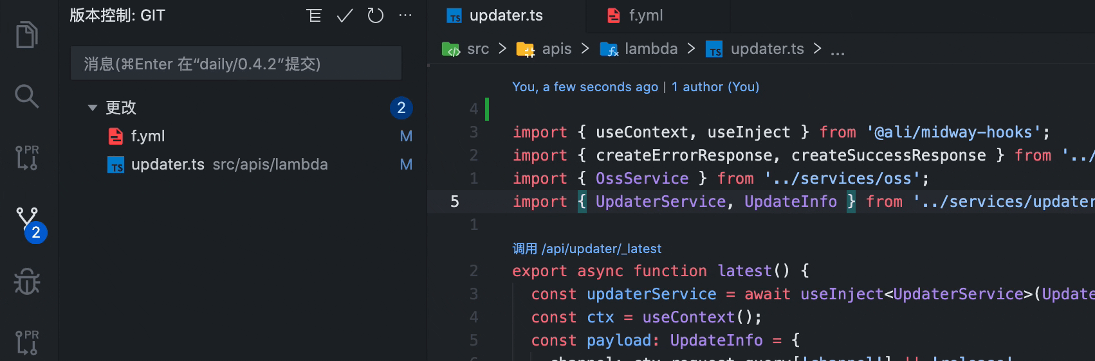Click current line number 5 in gutter
This screenshot has height=361, width=1095.
(x=455, y=202)
